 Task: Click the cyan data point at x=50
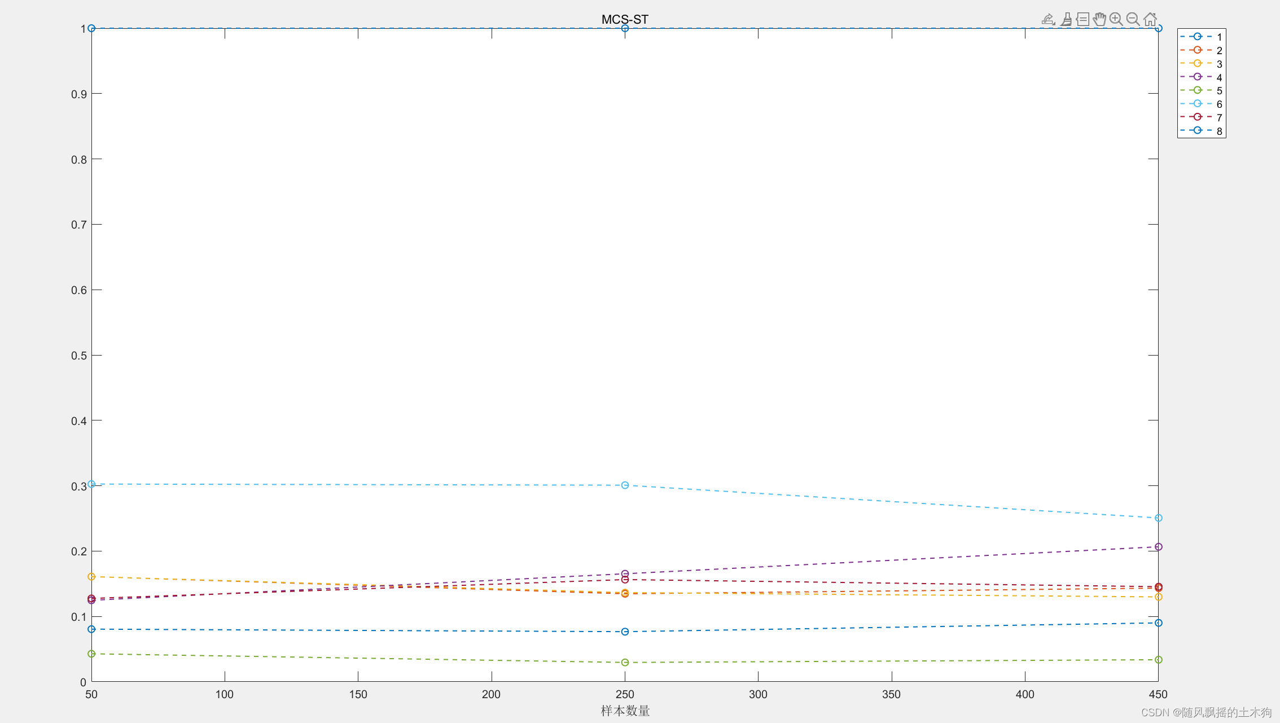pyautogui.click(x=91, y=484)
